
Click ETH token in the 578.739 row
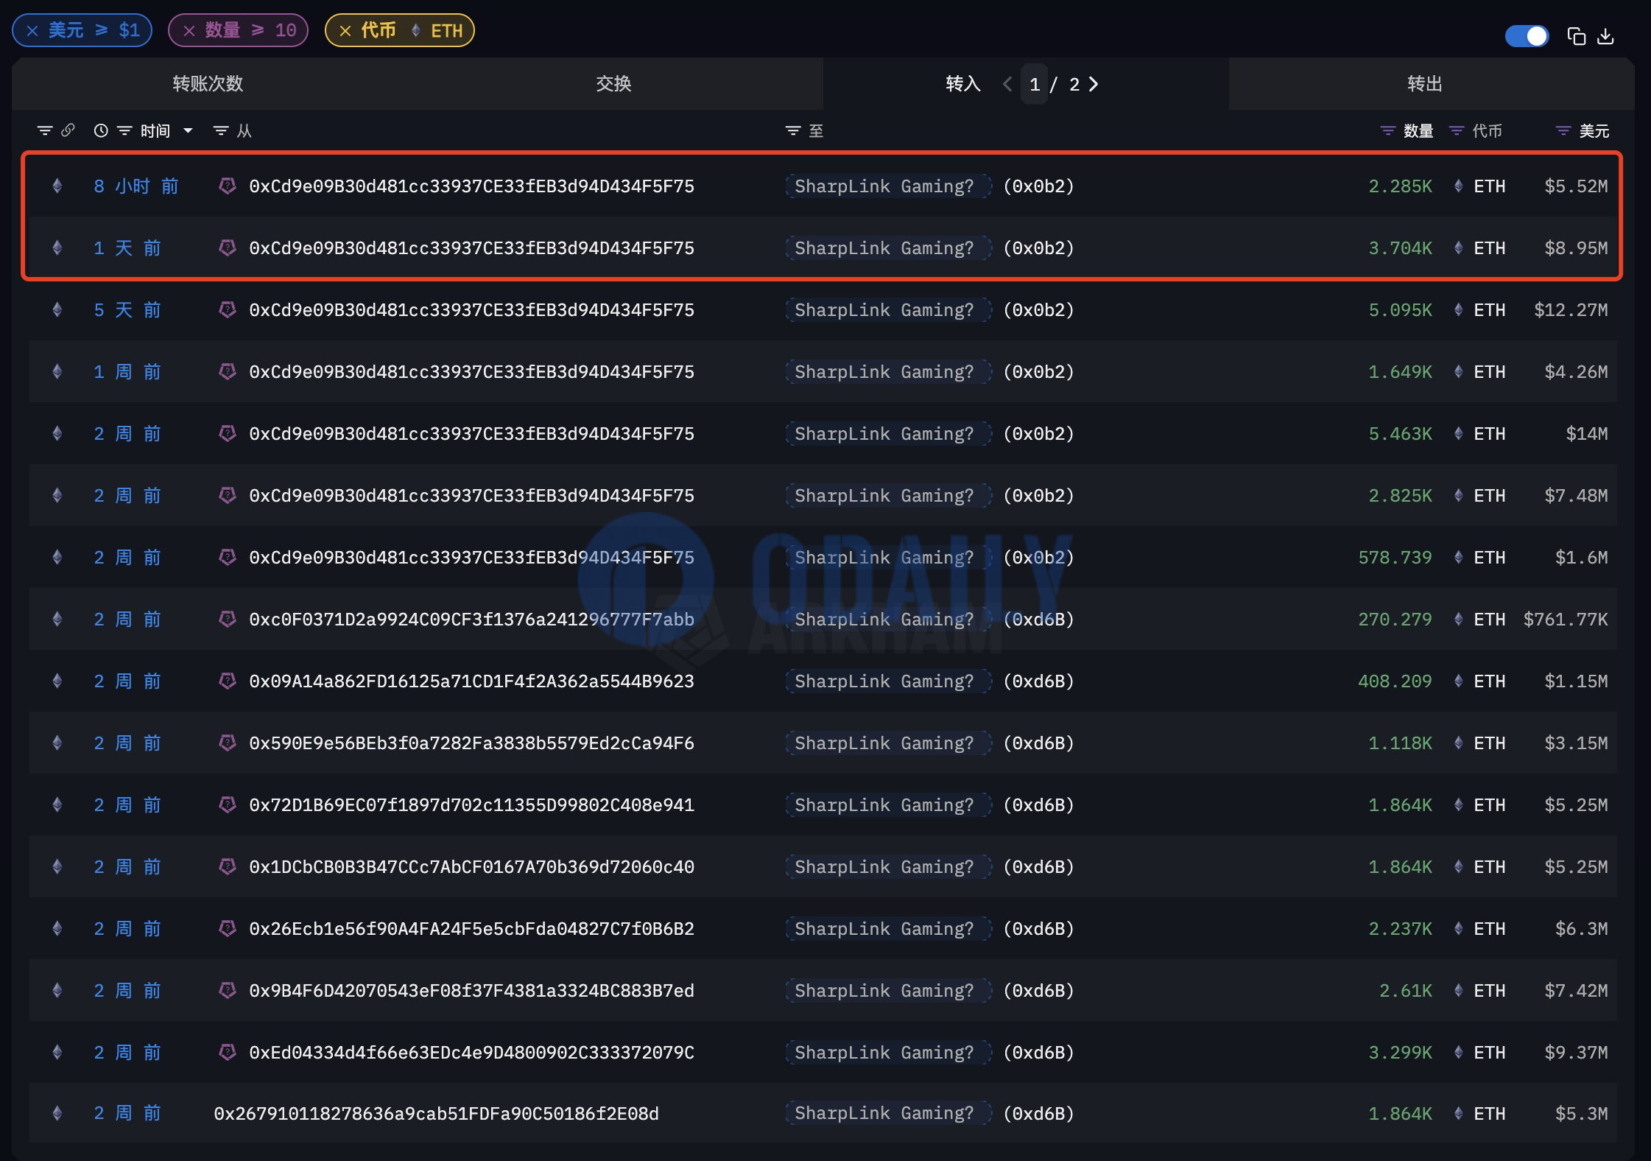[x=1490, y=558]
